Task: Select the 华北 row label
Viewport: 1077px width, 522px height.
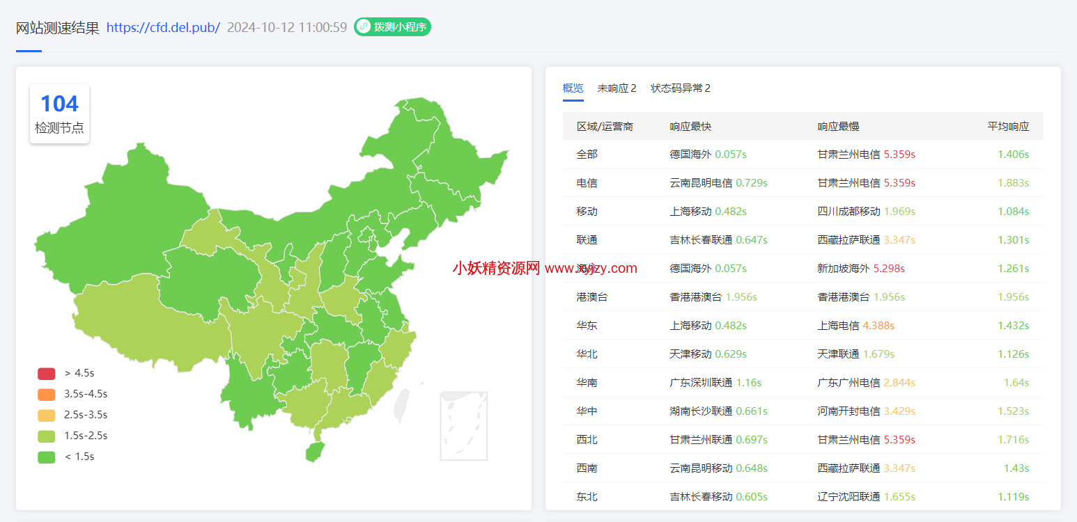Action: pos(587,354)
